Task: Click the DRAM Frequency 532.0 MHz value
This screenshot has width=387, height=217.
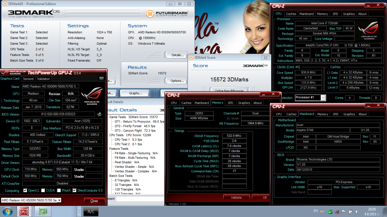Action: pyautogui.click(x=234, y=136)
